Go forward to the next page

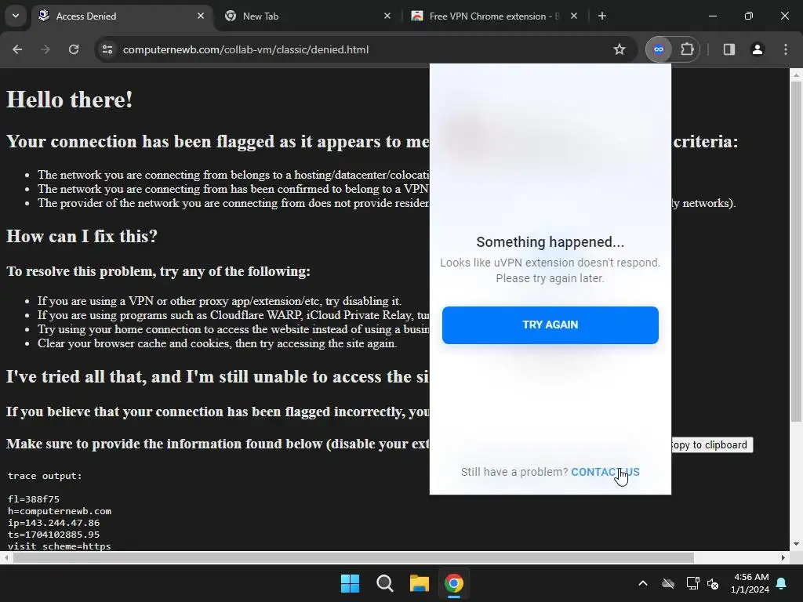tap(45, 49)
